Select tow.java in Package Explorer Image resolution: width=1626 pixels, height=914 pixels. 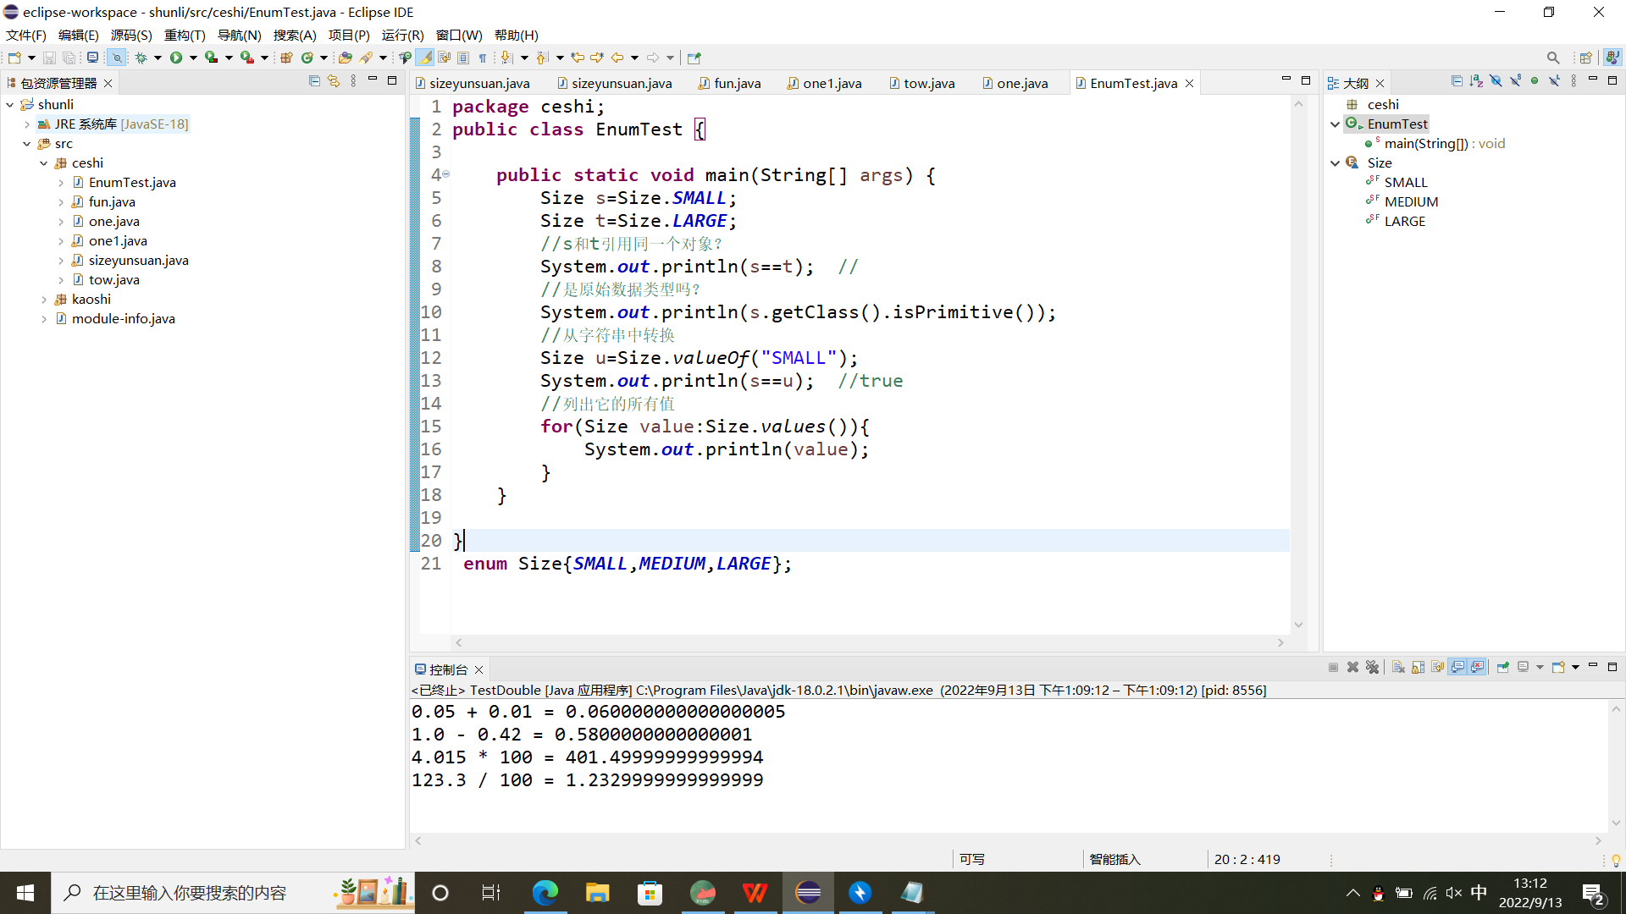(113, 280)
